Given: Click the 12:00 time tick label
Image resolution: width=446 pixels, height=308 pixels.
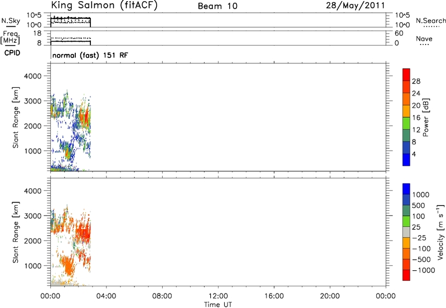Looking at the screenshot, I should (x=218, y=296).
